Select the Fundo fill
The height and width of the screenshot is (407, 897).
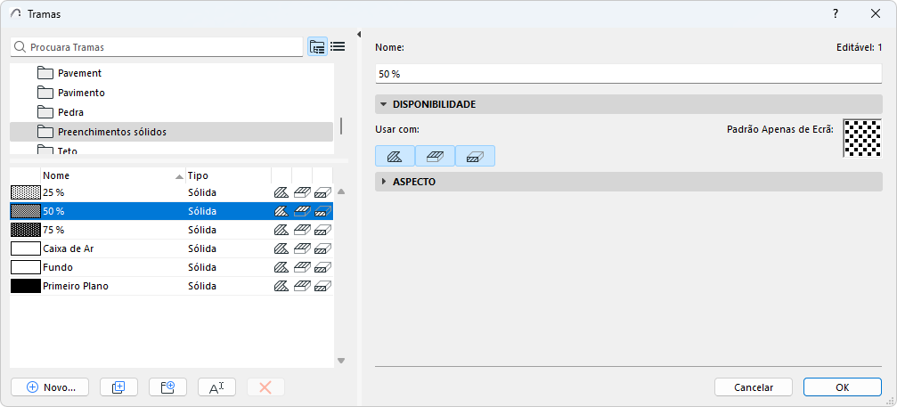pyautogui.click(x=172, y=267)
